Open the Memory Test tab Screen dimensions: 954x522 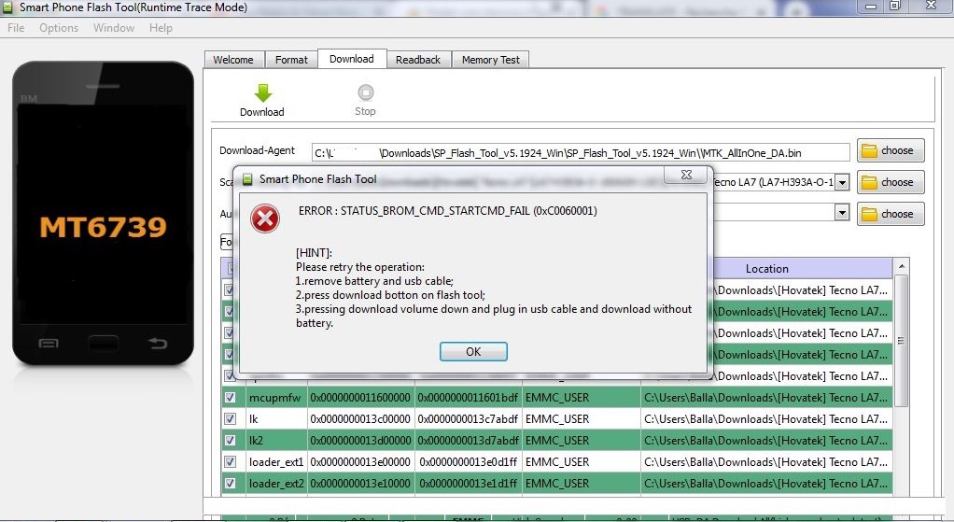(490, 60)
